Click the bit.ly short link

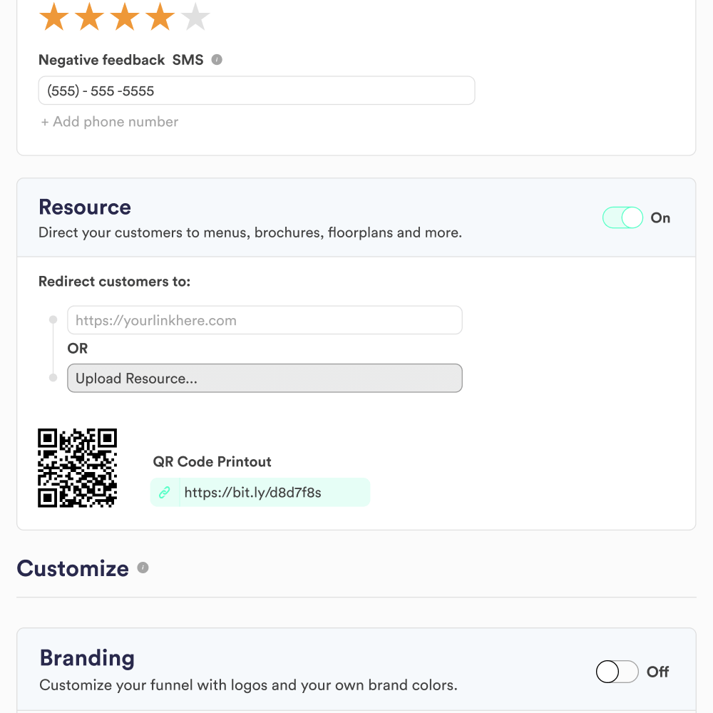tap(252, 492)
